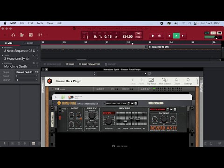The image size is (224, 168).
Task: Click the TAP tempo button
Action: coord(138,33)
